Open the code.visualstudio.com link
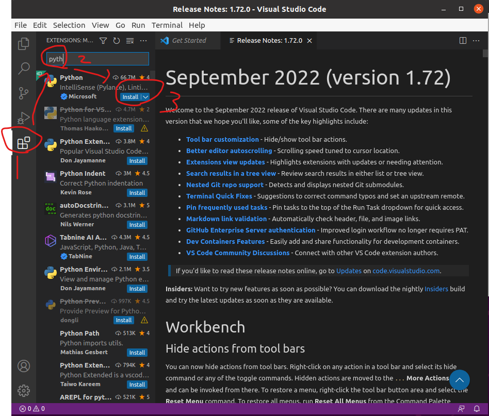The height and width of the screenshot is (416, 489). (406, 271)
